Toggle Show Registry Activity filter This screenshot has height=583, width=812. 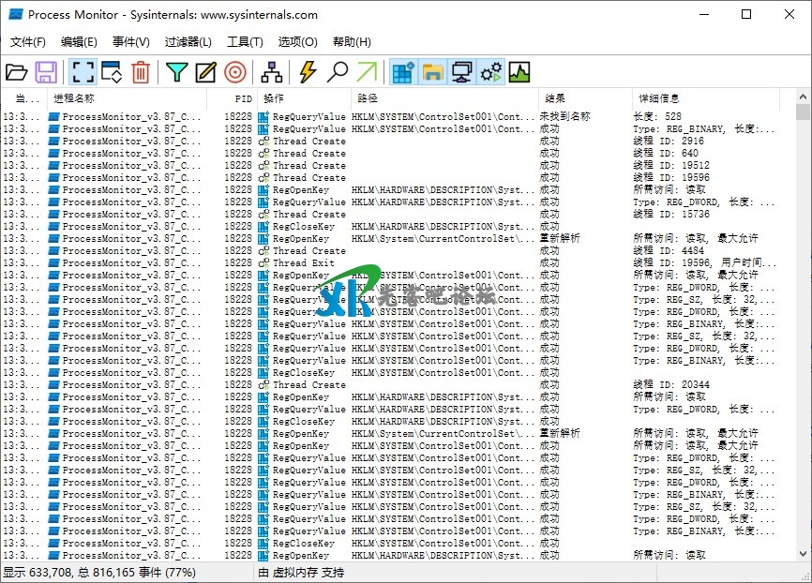(x=403, y=71)
